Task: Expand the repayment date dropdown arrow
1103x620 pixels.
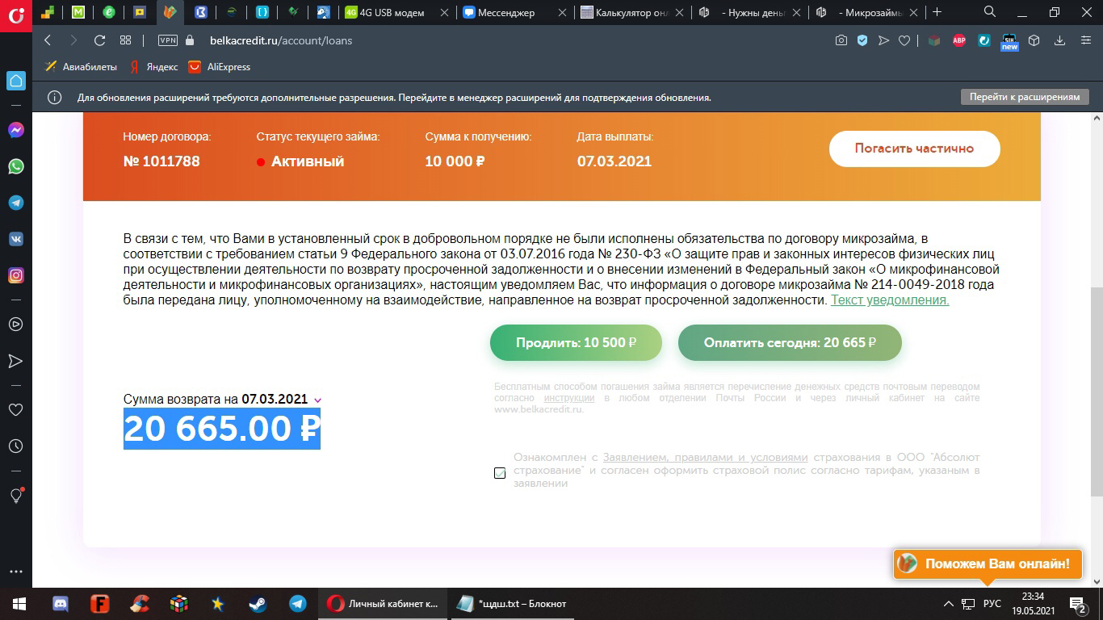Action: click(x=317, y=400)
